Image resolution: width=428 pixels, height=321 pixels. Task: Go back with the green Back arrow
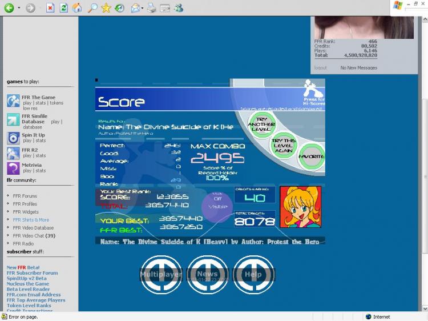[9, 7]
